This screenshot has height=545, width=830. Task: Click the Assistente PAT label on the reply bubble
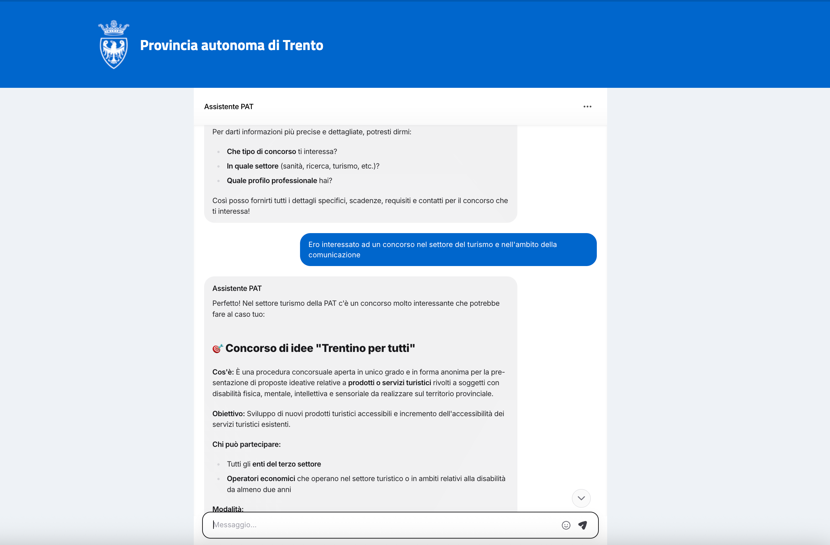coord(237,288)
